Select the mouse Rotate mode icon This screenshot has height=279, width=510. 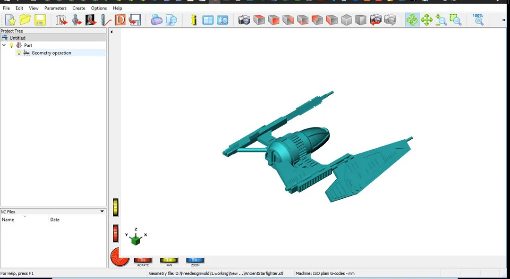[x=412, y=20]
